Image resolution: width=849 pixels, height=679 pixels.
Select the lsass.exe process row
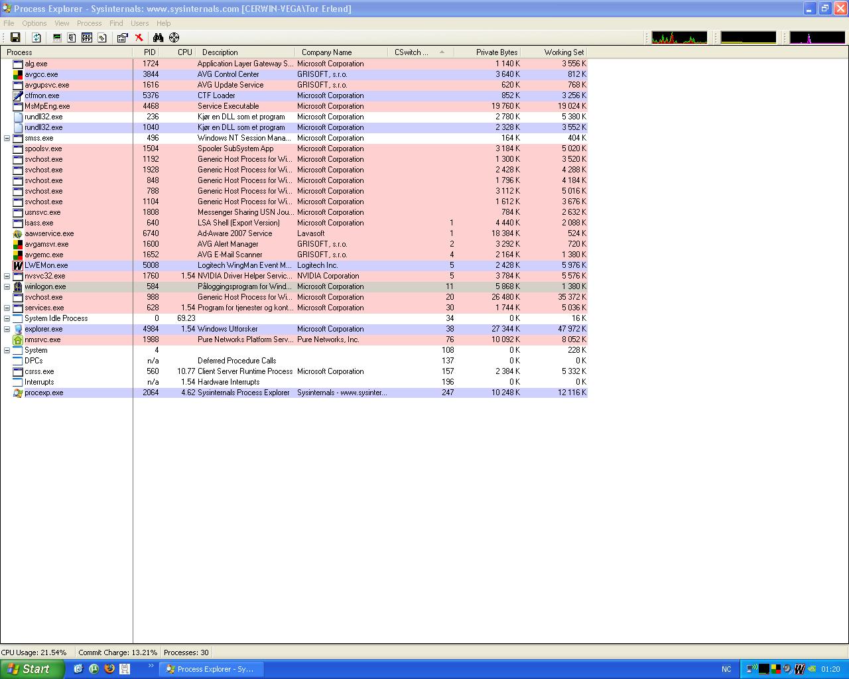click(294, 223)
